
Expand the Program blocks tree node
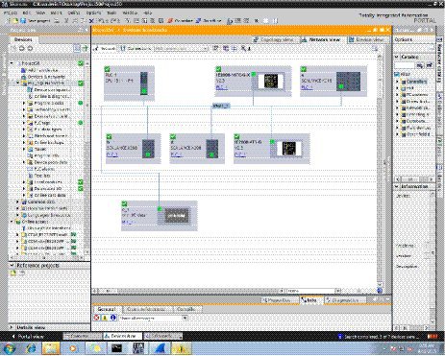pyautogui.click(x=24, y=103)
